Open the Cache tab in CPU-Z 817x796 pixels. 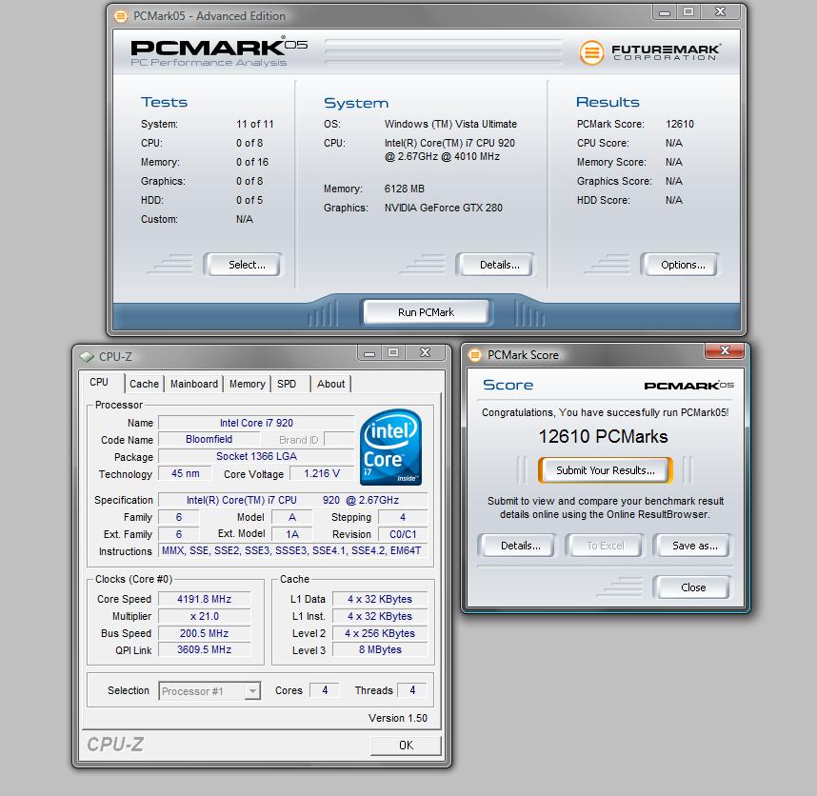point(144,384)
